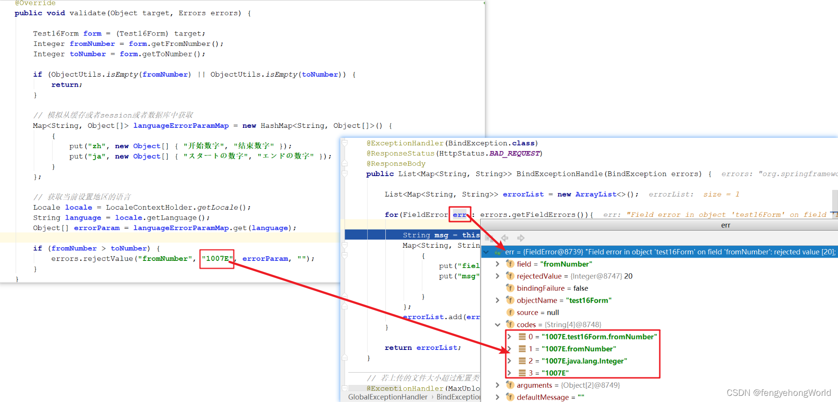Click the BindException breadcrumb item
This screenshot has height=402, width=838.
[458, 397]
